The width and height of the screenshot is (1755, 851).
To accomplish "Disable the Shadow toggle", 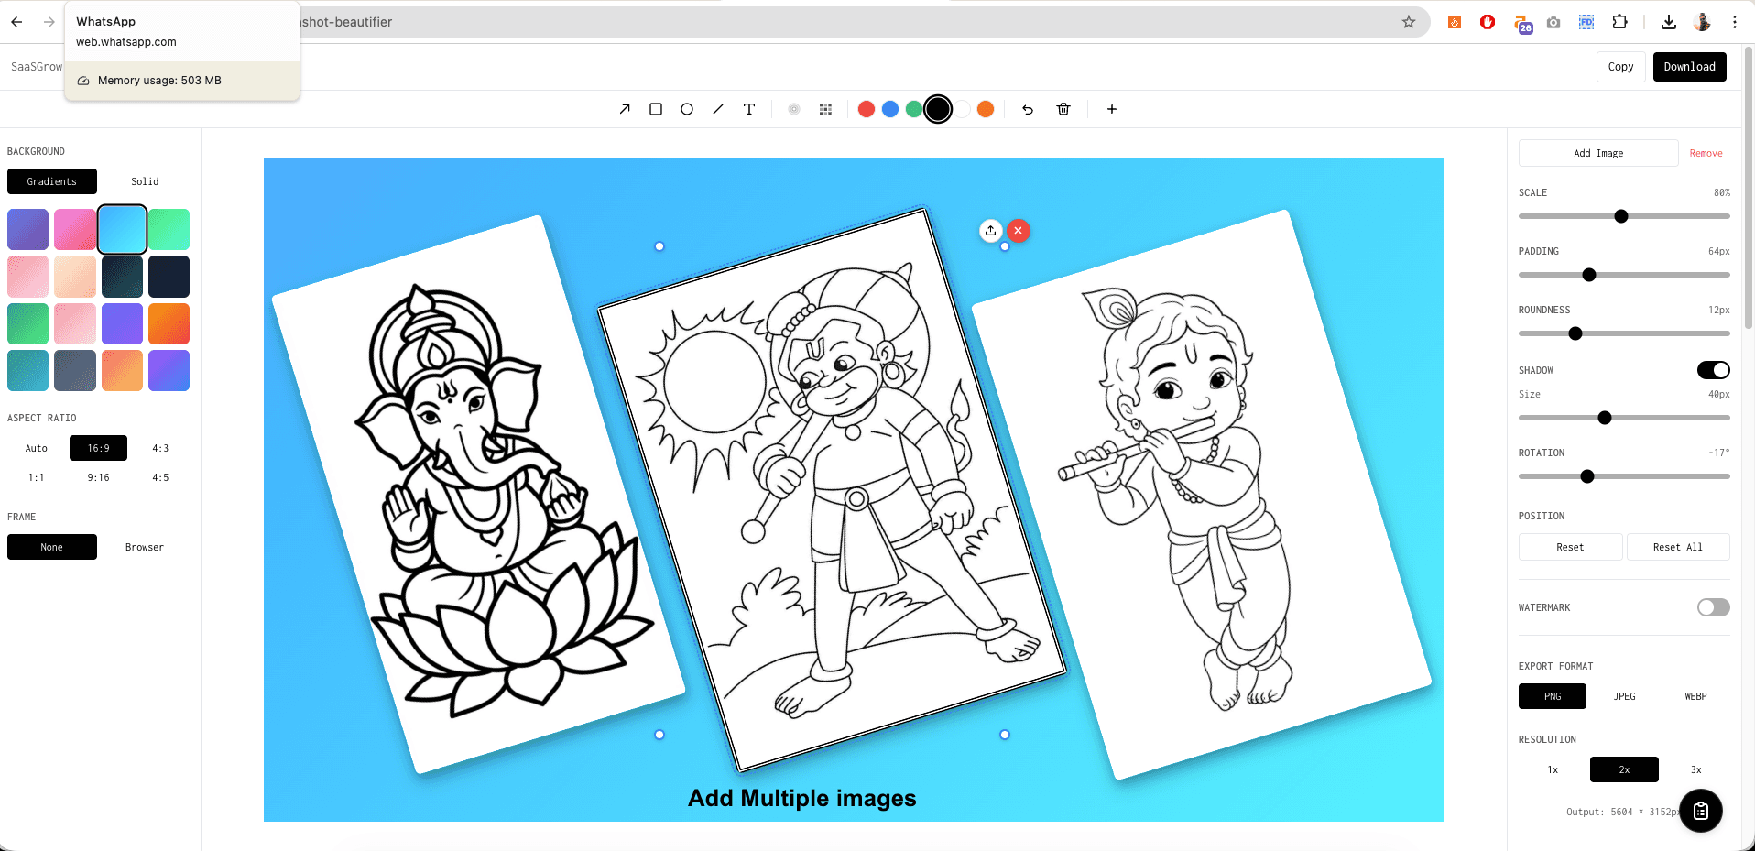I will click(x=1713, y=370).
